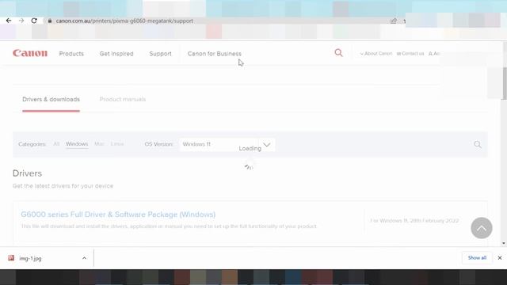
Task: Open G6000 series Full Driver & Software Package link
Action: [x=118, y=215]
